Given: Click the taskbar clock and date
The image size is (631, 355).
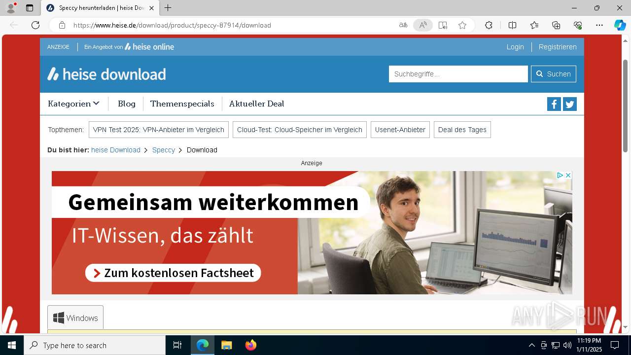Looking at the screenshot, I should (x=589, y=345).
